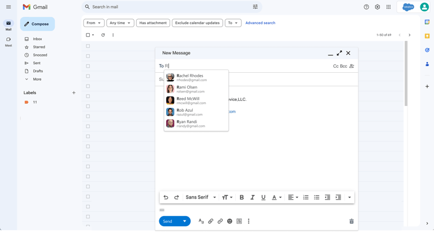434x242 pixels.
Task: Toggle underline formatting
Action: point(263,197)
